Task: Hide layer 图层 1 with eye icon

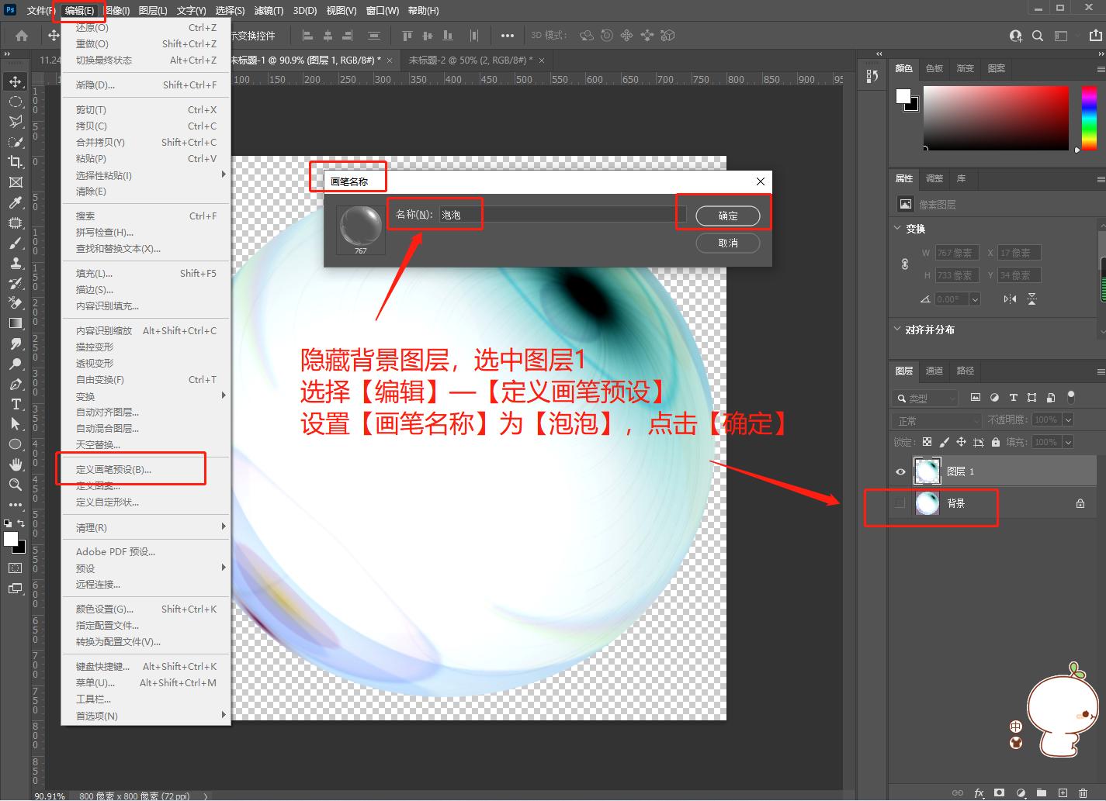Action: point(900,471)
